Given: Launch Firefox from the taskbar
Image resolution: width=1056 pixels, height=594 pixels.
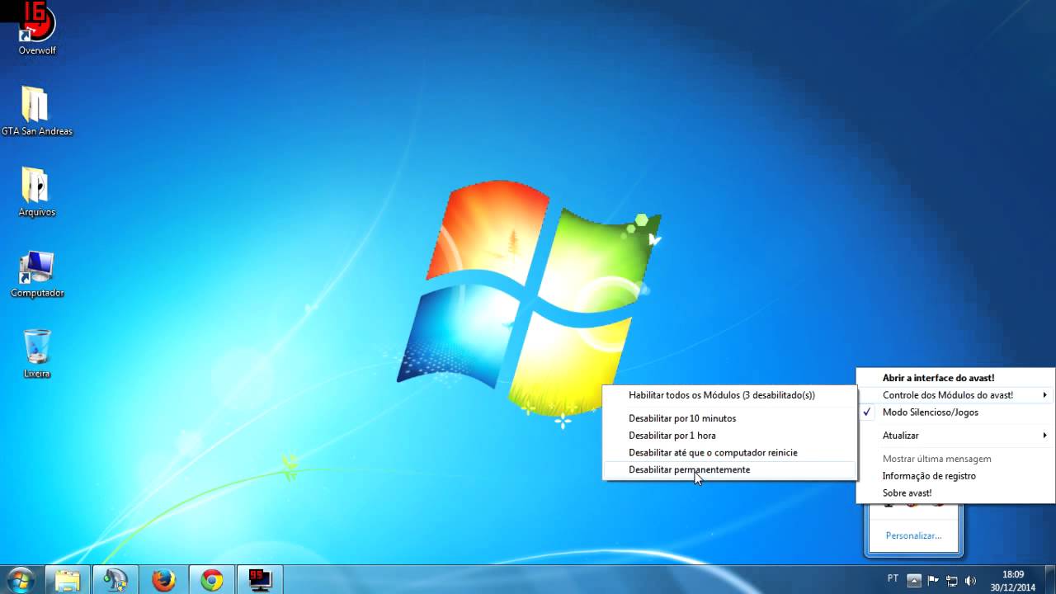Looking at the screenshot, I should coord(163,580).
